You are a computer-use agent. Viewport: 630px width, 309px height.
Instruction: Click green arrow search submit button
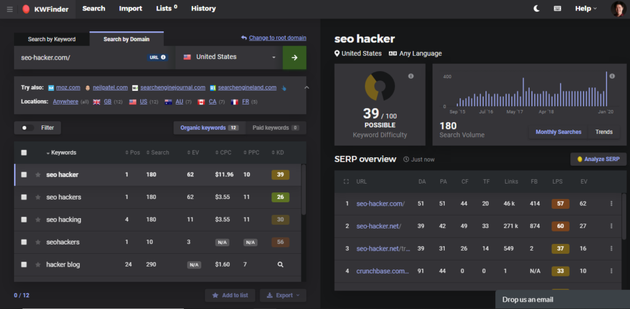tap(294, 57)
